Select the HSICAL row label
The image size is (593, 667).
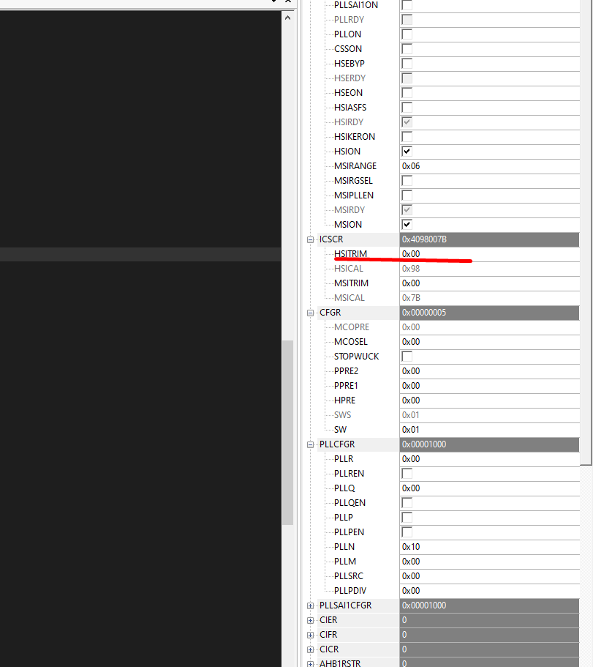click(349, 269)
